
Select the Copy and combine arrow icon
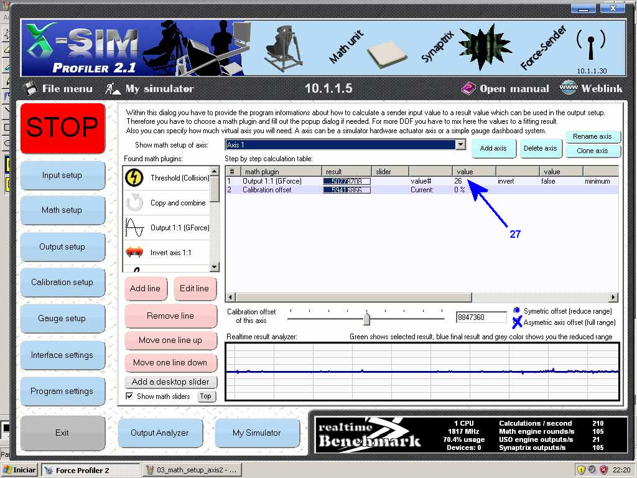click(x=134, y=202)
